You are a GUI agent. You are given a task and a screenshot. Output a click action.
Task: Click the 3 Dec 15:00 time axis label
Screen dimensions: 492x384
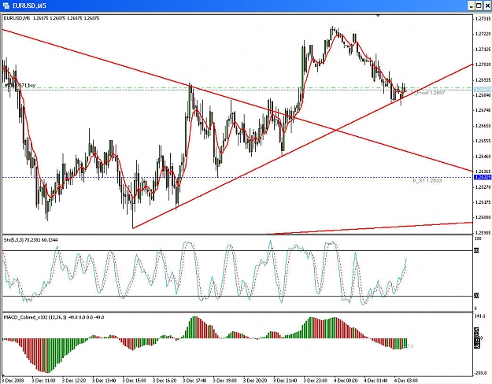(134, 381)
